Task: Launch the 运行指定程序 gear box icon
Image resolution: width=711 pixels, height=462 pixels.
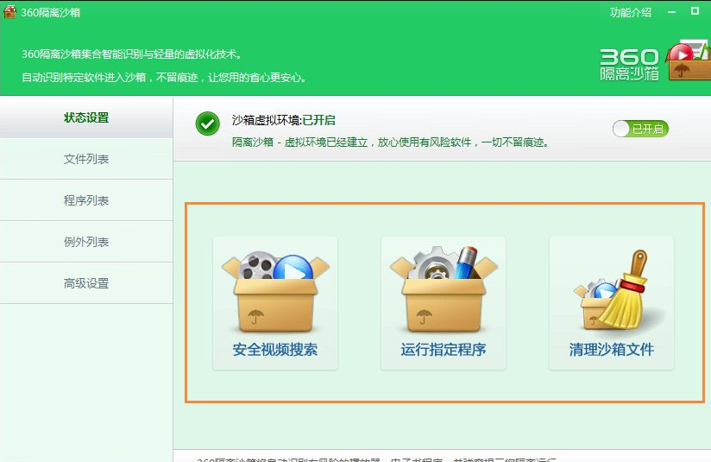Action: tap(444, 289)
